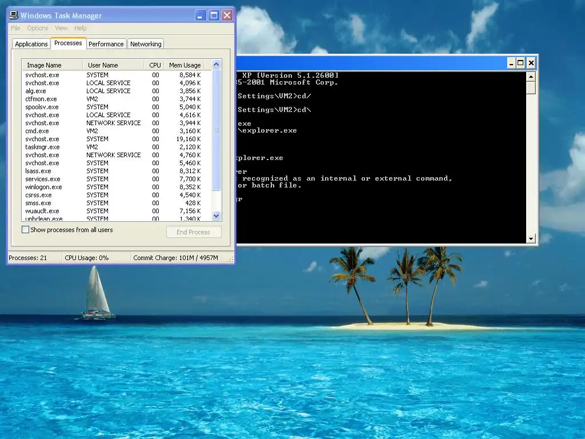585x439 pixels.
Task: Switch to the Applications tab
Action: (x=31, y=44)
